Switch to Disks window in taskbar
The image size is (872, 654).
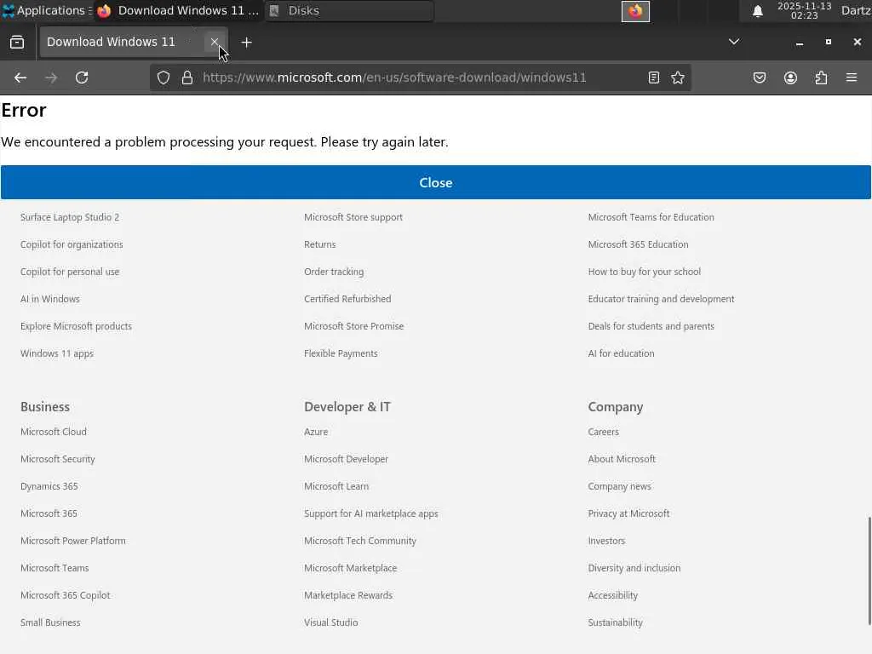[349, 10]
